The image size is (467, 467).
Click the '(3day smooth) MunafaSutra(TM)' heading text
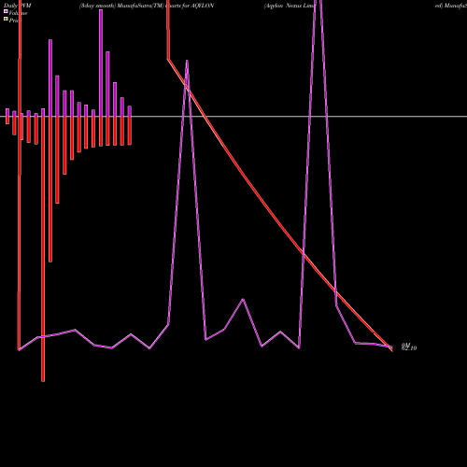point(121,6)
